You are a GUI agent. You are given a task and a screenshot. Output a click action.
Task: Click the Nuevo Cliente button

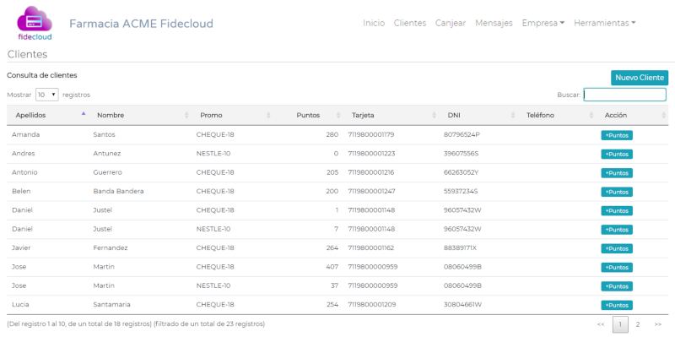640,78
